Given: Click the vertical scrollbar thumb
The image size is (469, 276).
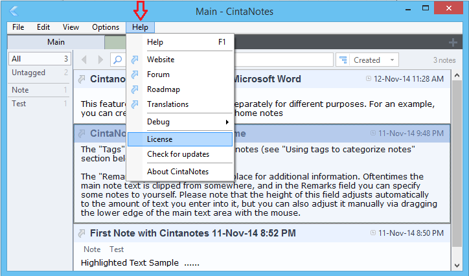Looking at the screenshot, I should (457, 163).
